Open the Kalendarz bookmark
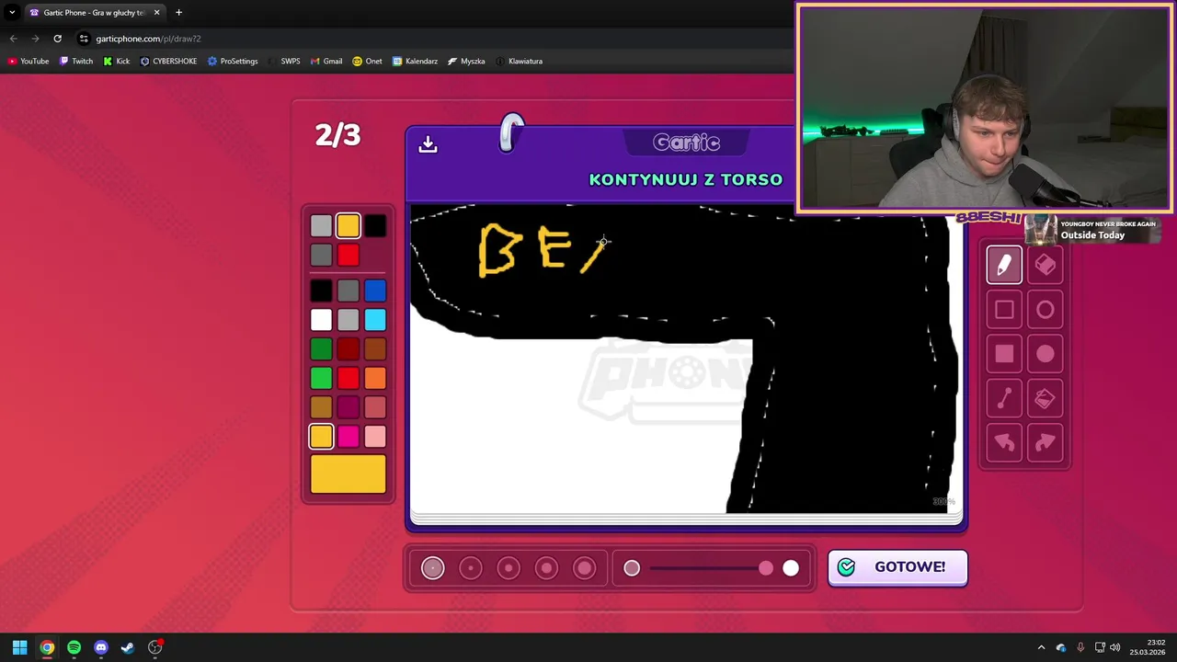This screenshot has height=662, width=1177. click(x=415, y=62)
